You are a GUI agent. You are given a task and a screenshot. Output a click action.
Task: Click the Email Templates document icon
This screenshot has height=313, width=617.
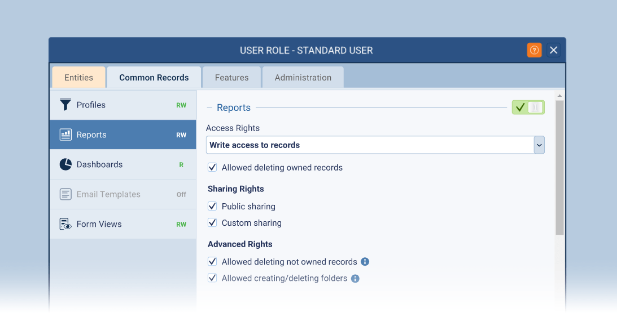coord(66,194)
